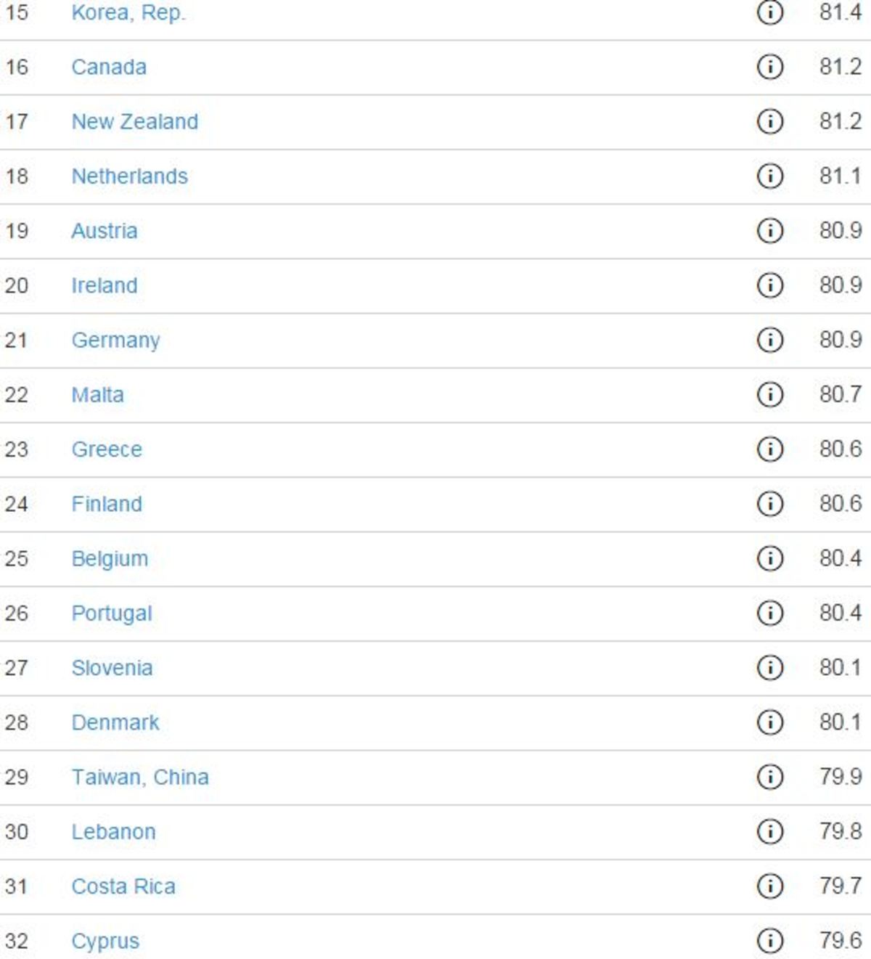Click the info icon beside Lebanon
The width and height of the screenshot is (871, 959).
pos(770,831)
